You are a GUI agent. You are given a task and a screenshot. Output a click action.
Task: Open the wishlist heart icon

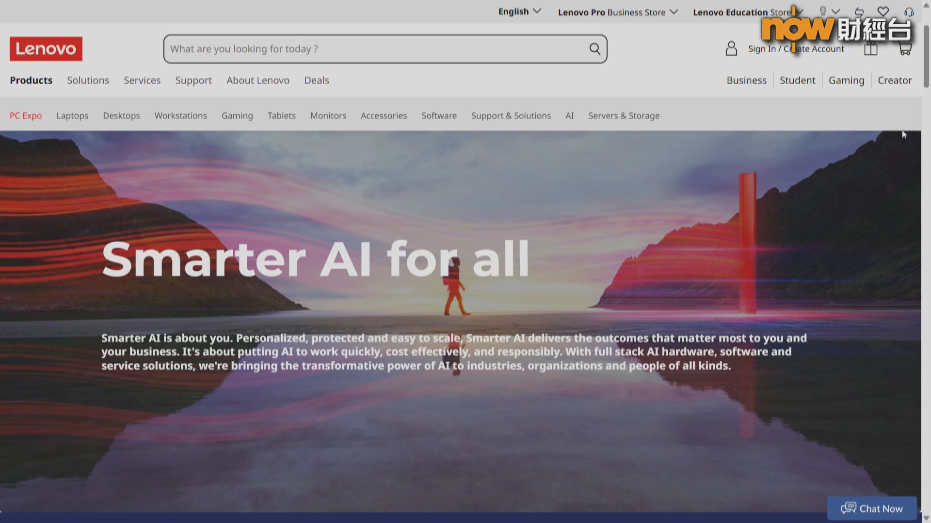pos(883,11)
